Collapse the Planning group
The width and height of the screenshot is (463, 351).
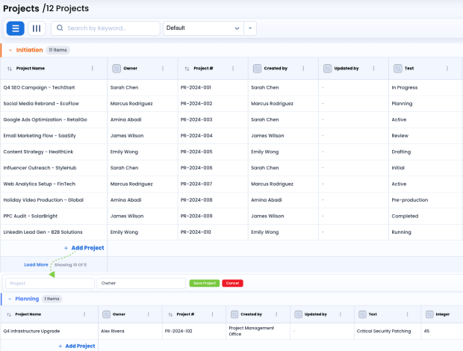[x=10, y=299]
